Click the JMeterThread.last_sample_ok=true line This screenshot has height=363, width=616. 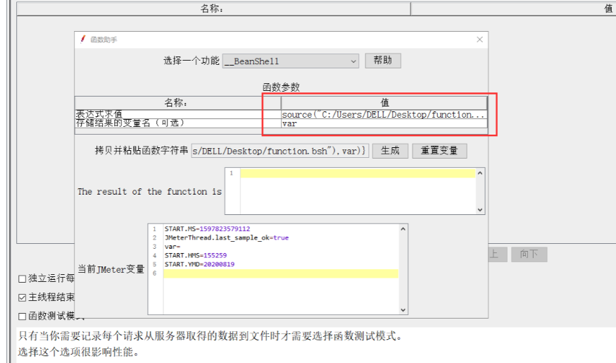pos(227,238)
